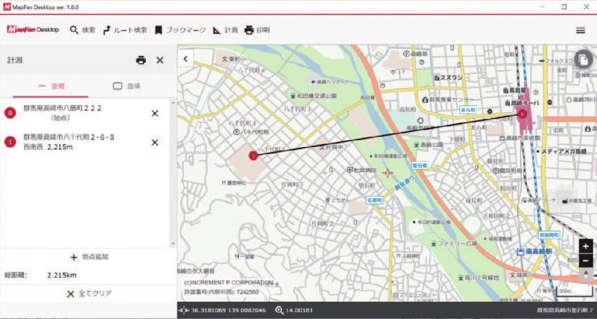Image resolution: width=597 pixels, height=319 pixels.
Task: Reset map orientation with compass button
Action: (x=585, y=274)
